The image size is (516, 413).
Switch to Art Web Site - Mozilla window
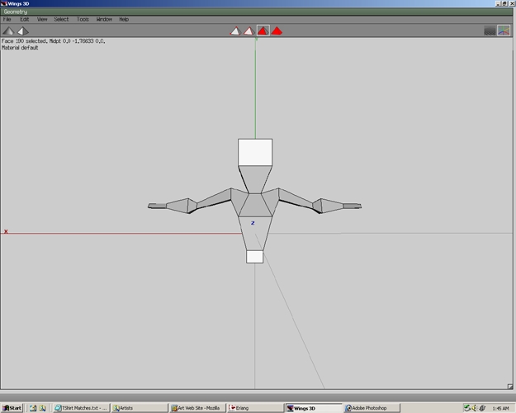click(x=197, y=408)
